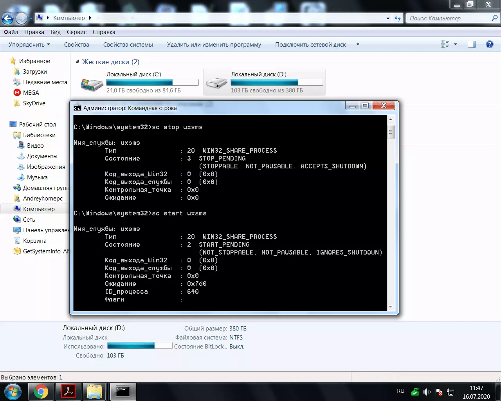The height and width of the screenshot is (401, 501).
Task: Click the Explorer Forward navigation arrow
Action: point(21,18)
